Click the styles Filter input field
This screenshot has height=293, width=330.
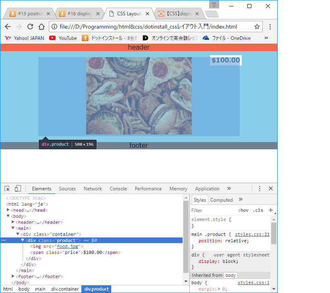pyautogui.click(x=212, y=210)
